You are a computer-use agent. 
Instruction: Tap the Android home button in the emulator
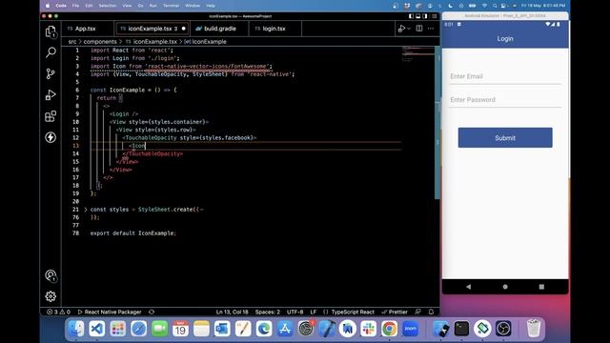[505, 287]
